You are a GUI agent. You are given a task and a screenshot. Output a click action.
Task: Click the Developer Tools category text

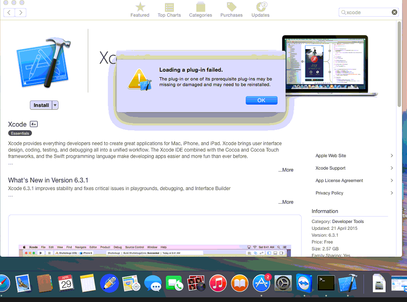pyautogui.click(x=348, y=222)
